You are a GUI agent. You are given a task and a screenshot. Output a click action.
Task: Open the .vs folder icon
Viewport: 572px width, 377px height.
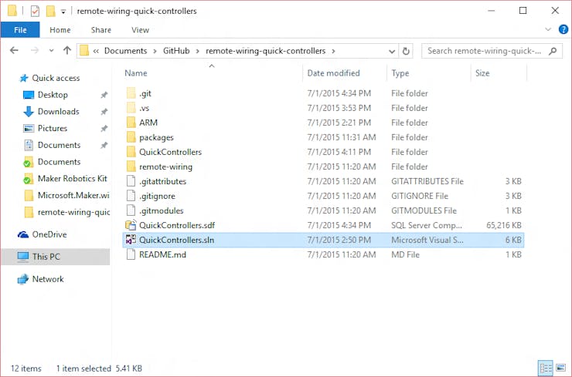(x=131, y=108)
